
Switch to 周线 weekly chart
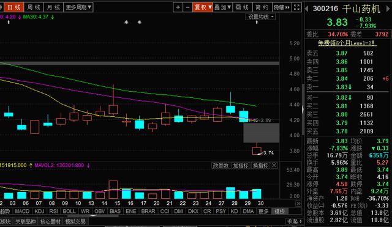click(34, 7)
